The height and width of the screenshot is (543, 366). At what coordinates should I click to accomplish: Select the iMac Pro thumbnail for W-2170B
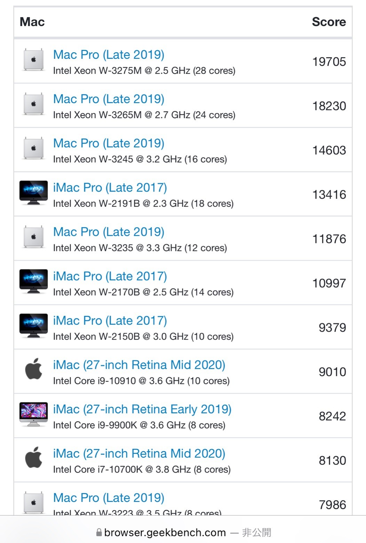point(33,281)
